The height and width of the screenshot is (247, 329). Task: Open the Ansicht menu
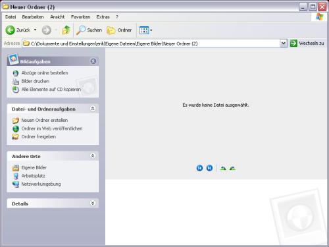coord(57,17)
